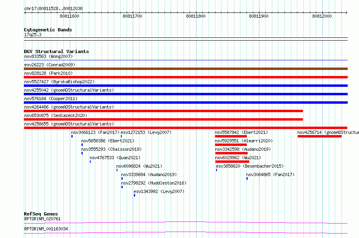
Task: Open esv1272153 (Levy2007) label
Action: tap(146, 132)
